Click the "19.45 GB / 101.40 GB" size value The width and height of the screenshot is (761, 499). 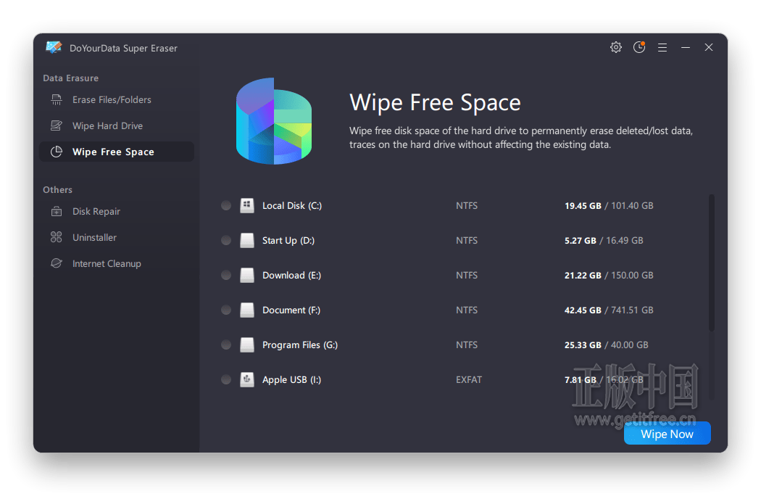pos(609,205)
